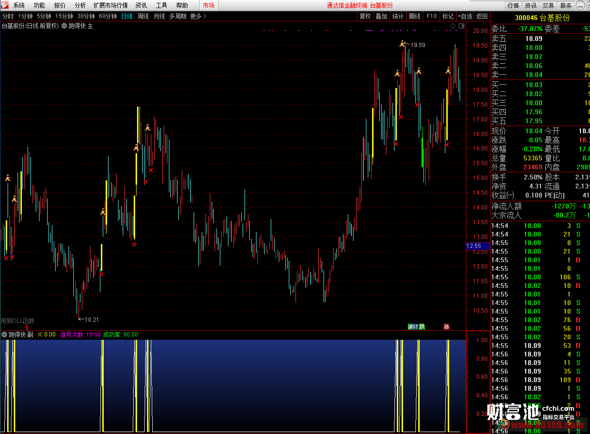Select the 5分钟 chart period
This screenshot has height=434, width=590.
tap(44, 16)
